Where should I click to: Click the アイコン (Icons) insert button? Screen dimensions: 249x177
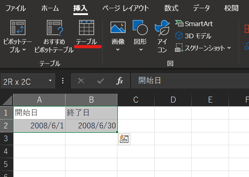click(x=162, y=28)
